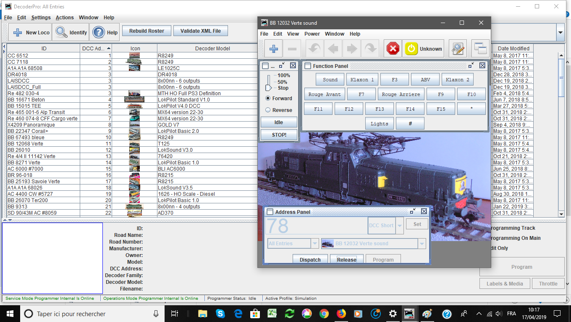Iconify the Address Panel frame
The height and width of the screenshot is (322, 571).
[413, 211]
